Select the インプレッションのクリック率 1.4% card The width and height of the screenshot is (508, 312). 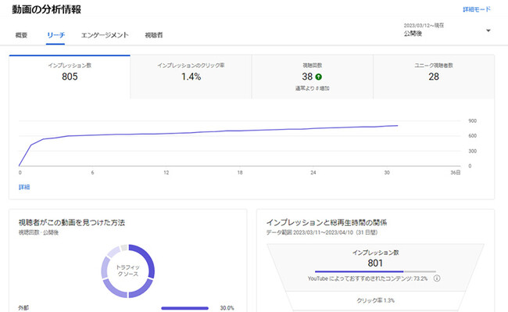(x=191, y=77)
